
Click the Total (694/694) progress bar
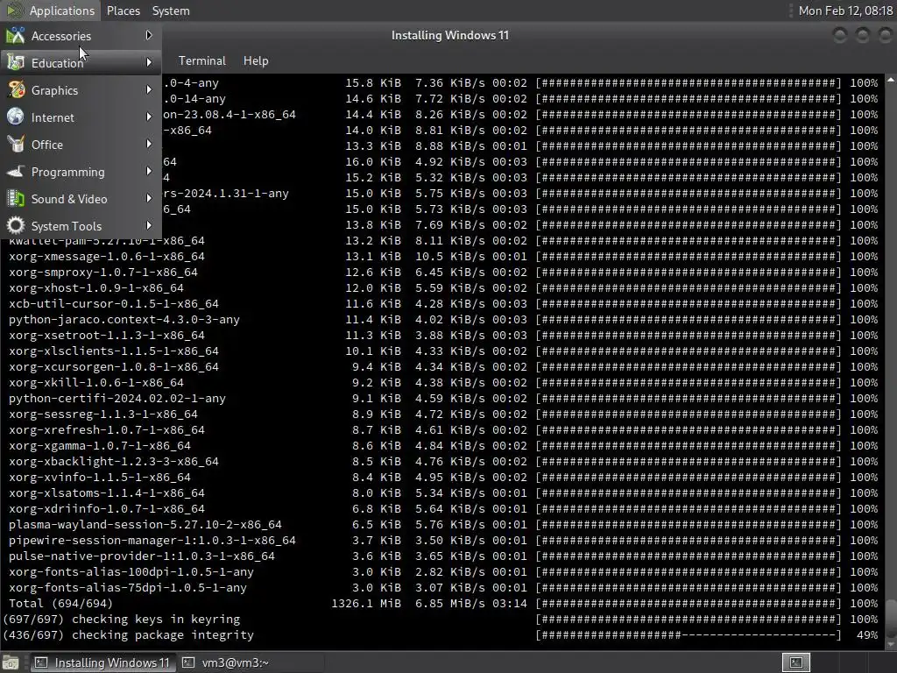(x=689, y=603)
